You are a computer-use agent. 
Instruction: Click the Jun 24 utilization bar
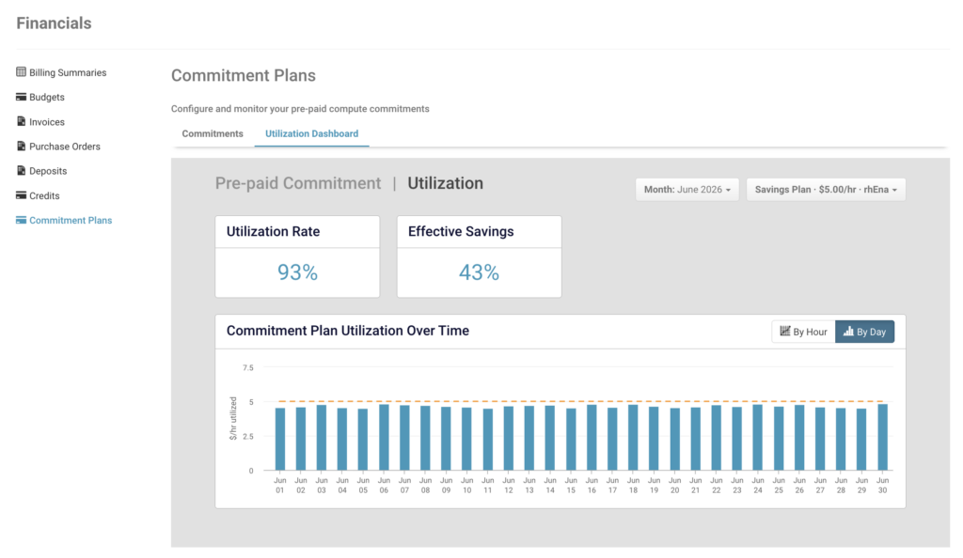coord(758,437)
